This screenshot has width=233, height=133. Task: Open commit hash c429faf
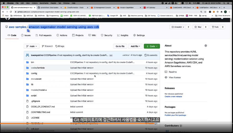(126, 55)
